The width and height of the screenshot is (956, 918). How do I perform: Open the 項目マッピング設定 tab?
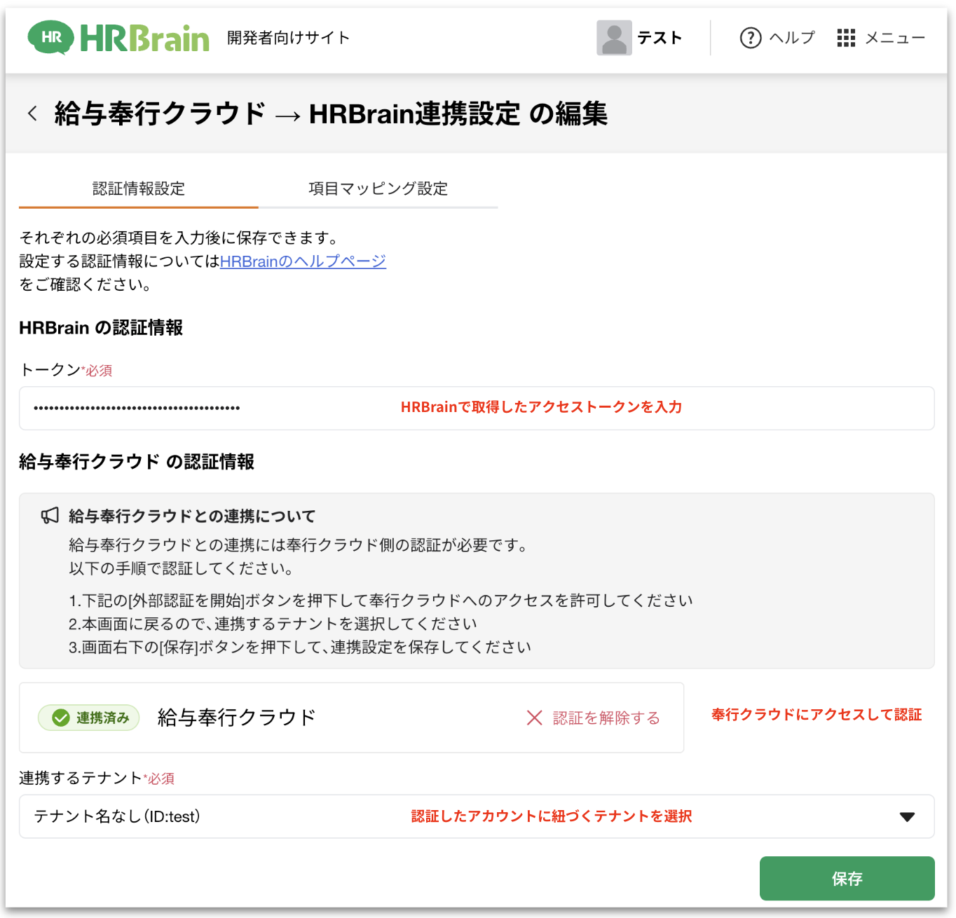click(x=378, y=189)
